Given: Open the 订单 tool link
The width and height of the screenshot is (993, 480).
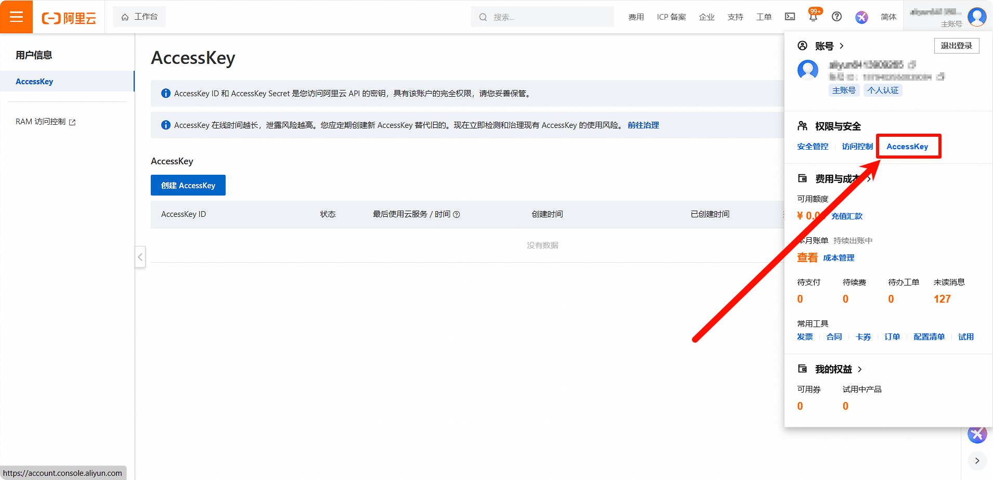Looking at the screenshot, I should [x=892, y=337].
